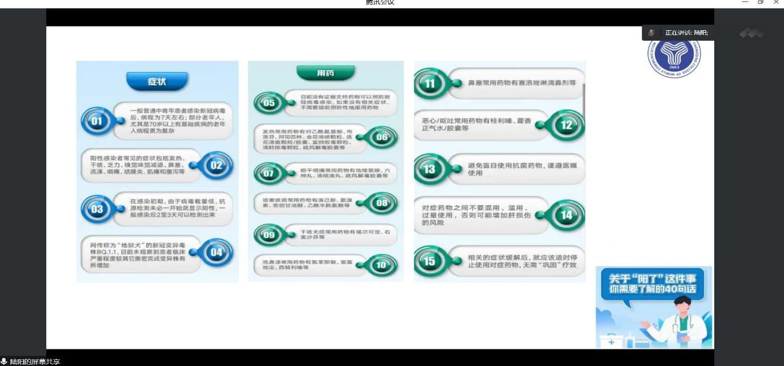Click the 陆阳的屏幕共享 label
Screen dimensions: 784x366
pyautogui.click(x=35, y=362)
